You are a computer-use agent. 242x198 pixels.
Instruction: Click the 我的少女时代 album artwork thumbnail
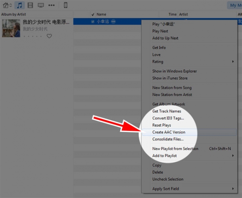[11, 28]
